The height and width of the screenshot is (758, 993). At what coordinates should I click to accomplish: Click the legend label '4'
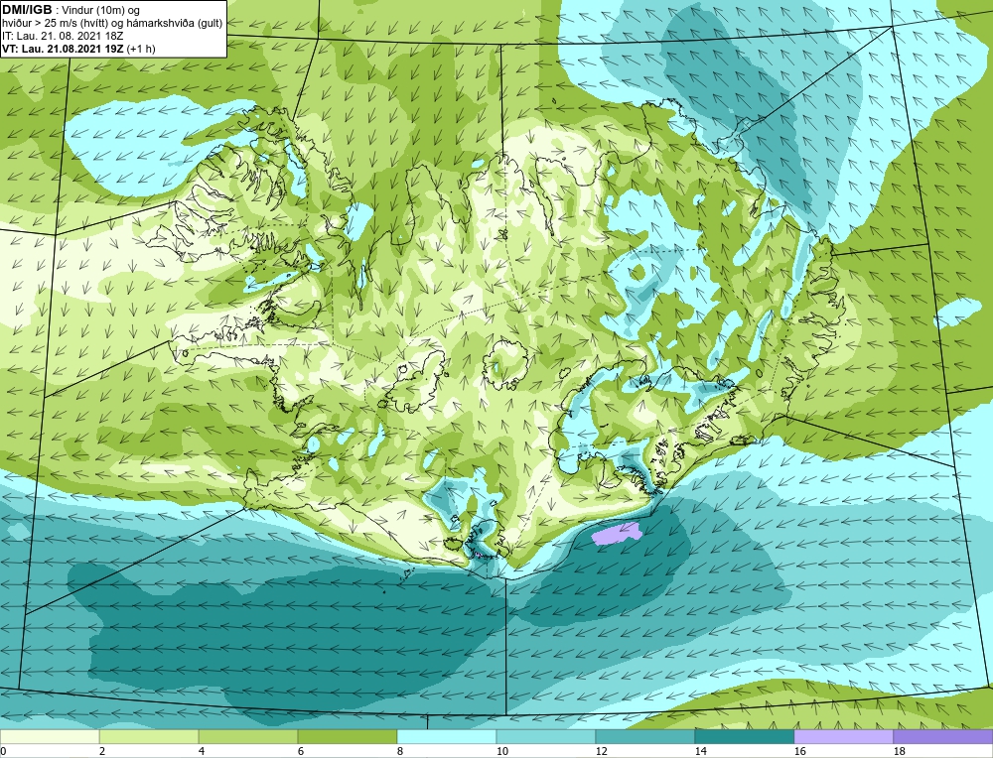pyautogui.click(x=202, y=751)
